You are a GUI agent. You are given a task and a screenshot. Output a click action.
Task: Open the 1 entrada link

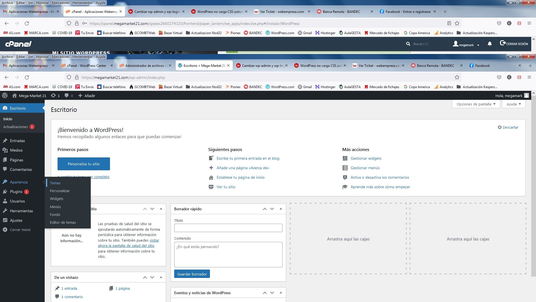(69, 288)
